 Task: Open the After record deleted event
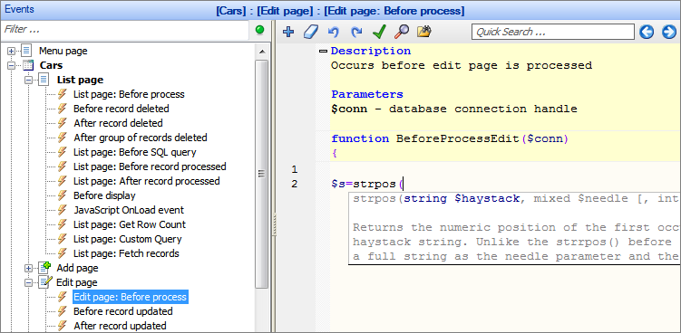coord(118,123)
